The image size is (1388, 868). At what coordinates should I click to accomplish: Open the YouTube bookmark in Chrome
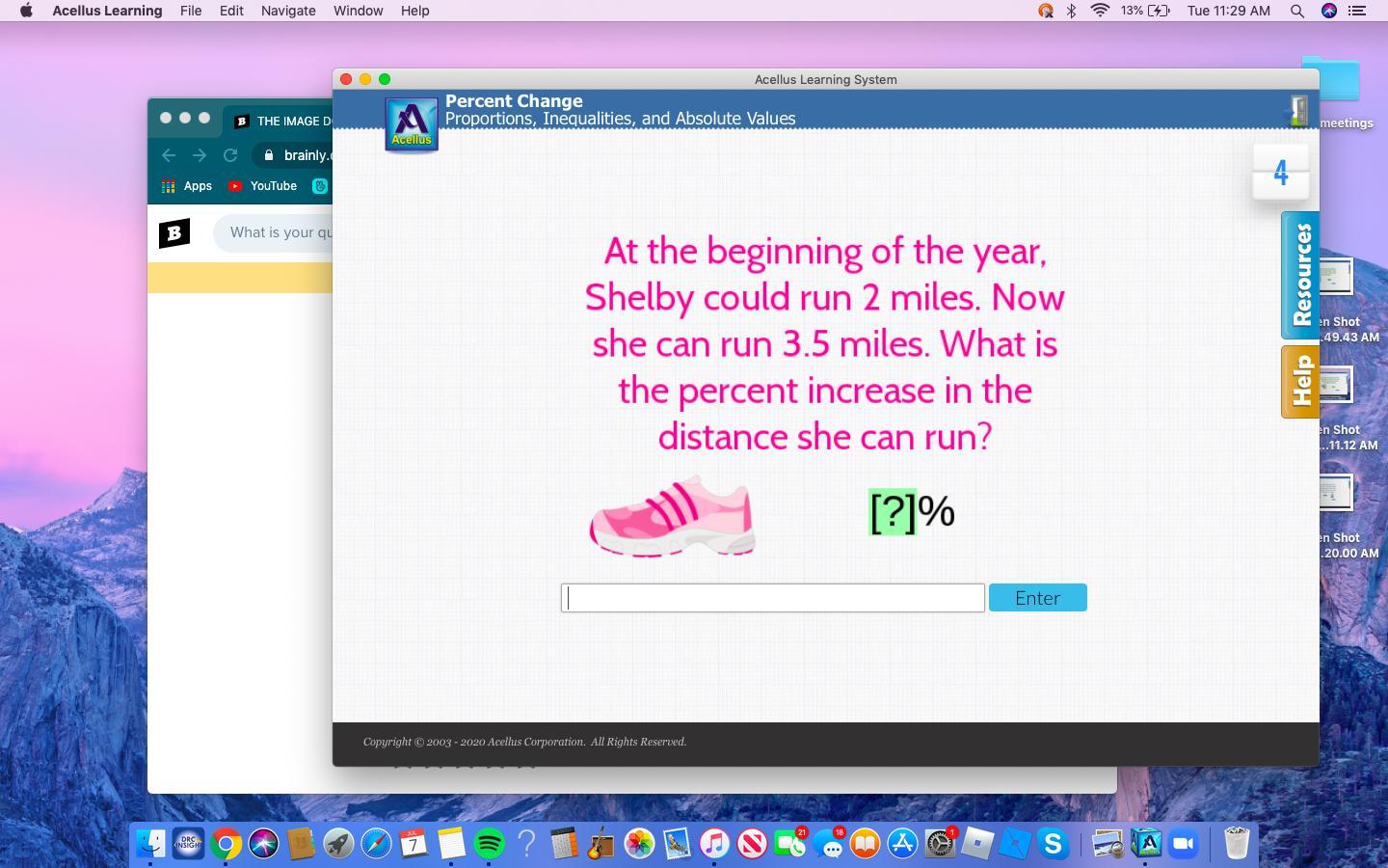click(263, 186)
